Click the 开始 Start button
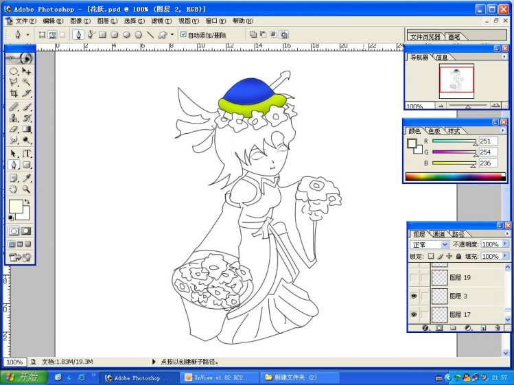The image size is (514, 385). coord(23,377)
